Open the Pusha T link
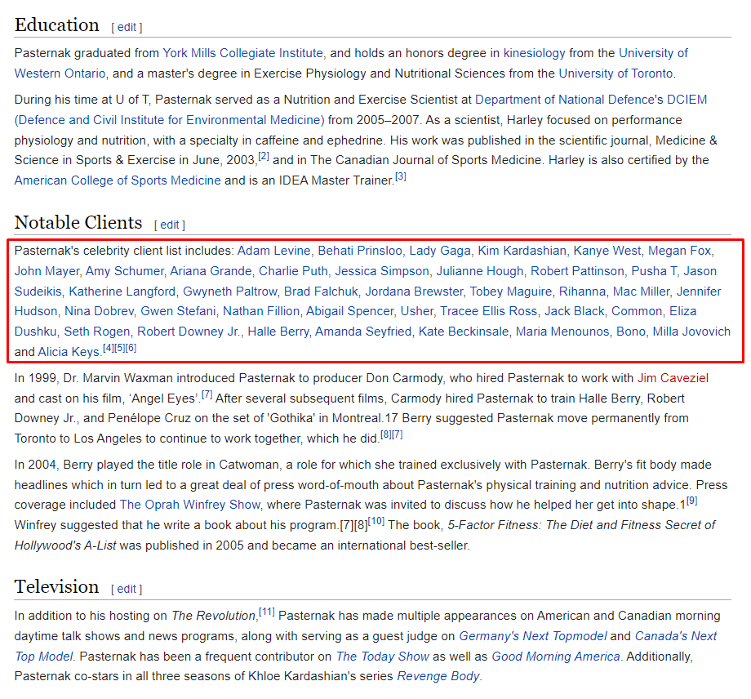The image size is (751, 699). [654, 270]
